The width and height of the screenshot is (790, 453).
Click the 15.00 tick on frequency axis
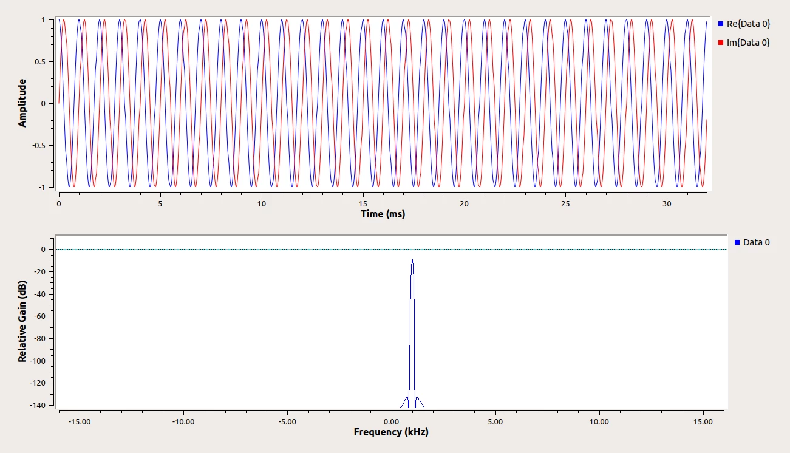[x=703, y=421]
